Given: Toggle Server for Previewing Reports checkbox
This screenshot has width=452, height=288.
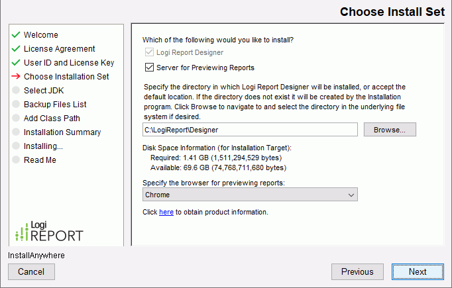Looking at the screenshot, I should [x=149, y=68].
